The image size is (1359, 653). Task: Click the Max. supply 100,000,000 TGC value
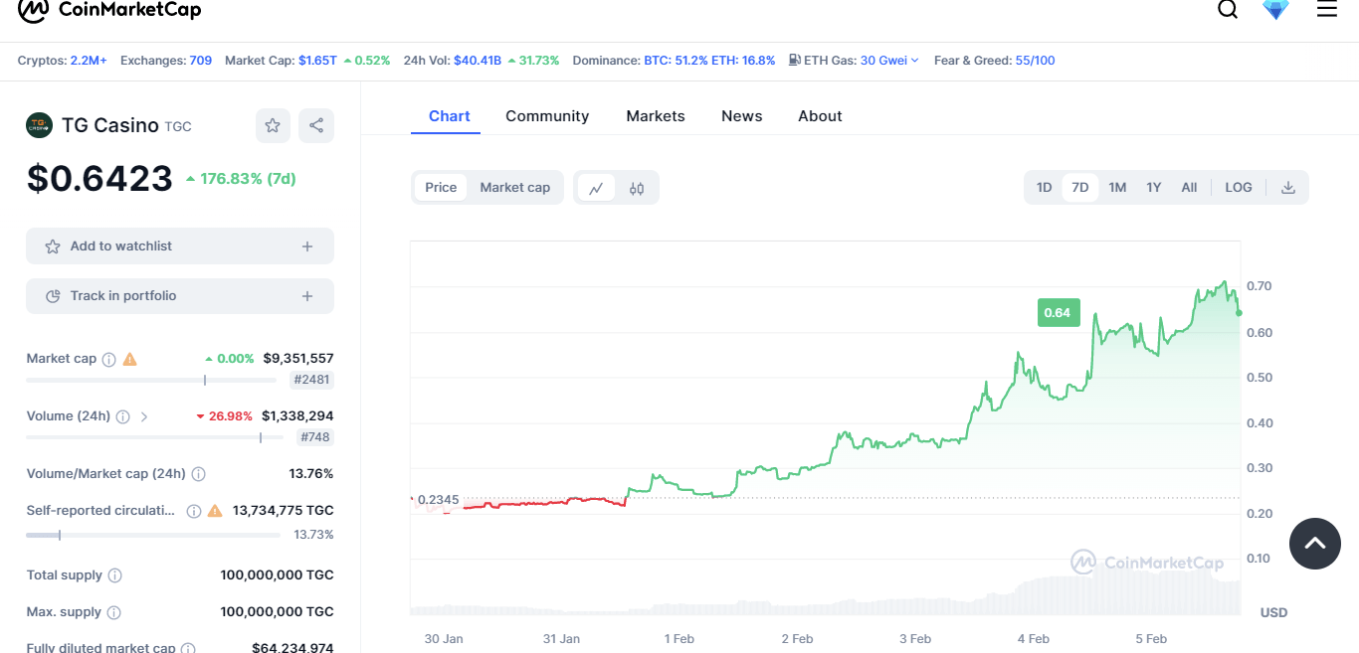pos(278,612)
